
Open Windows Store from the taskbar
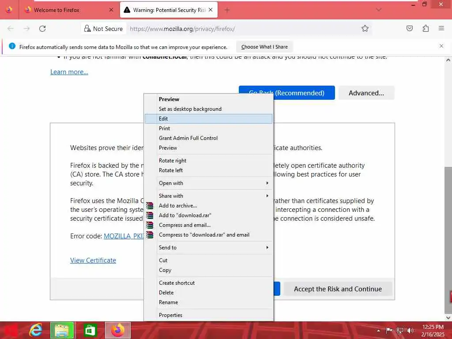(x=90, y=330)
